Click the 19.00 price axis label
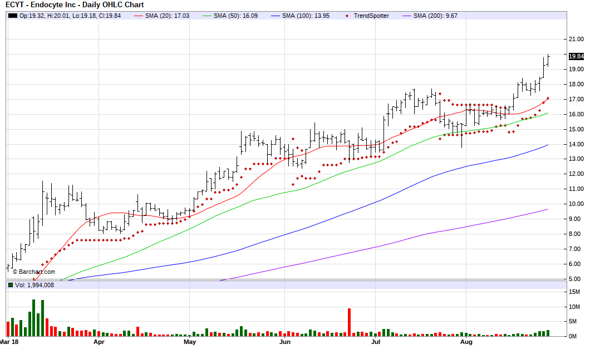 pyautogui.click(x=576, y=69)
